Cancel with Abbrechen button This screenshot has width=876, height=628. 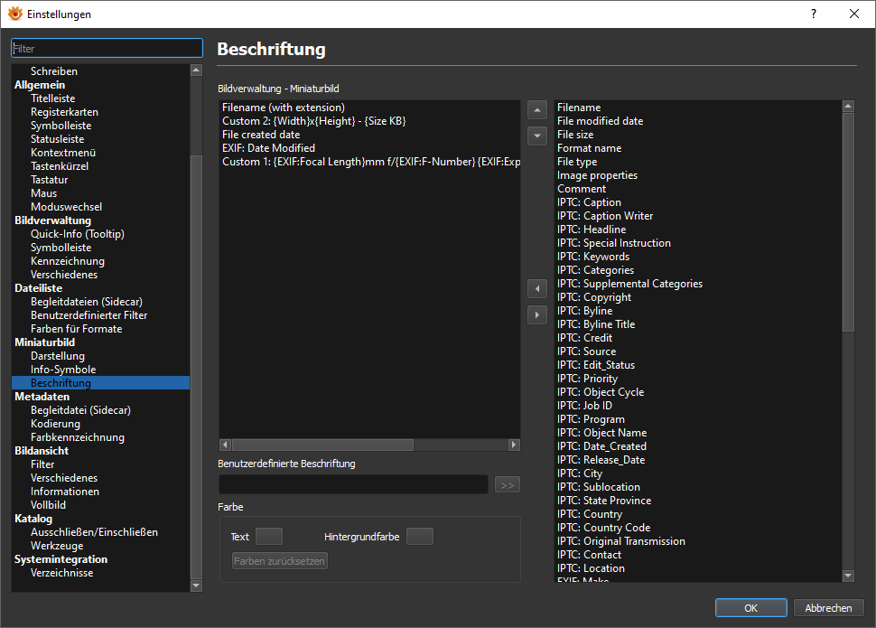point(828,608)
